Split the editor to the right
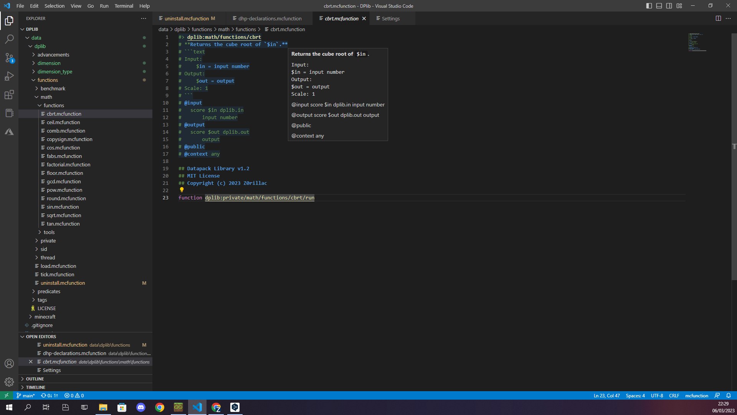 point(718,18)
